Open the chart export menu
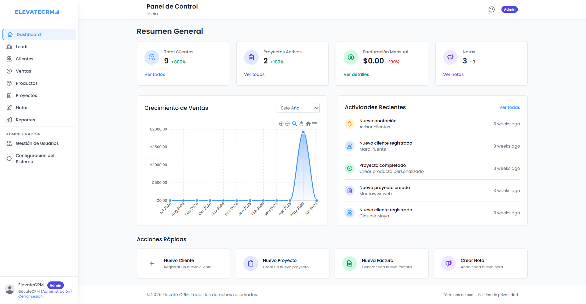The width and height of the screenshot is (586, 304). click(x=315, y=123)
